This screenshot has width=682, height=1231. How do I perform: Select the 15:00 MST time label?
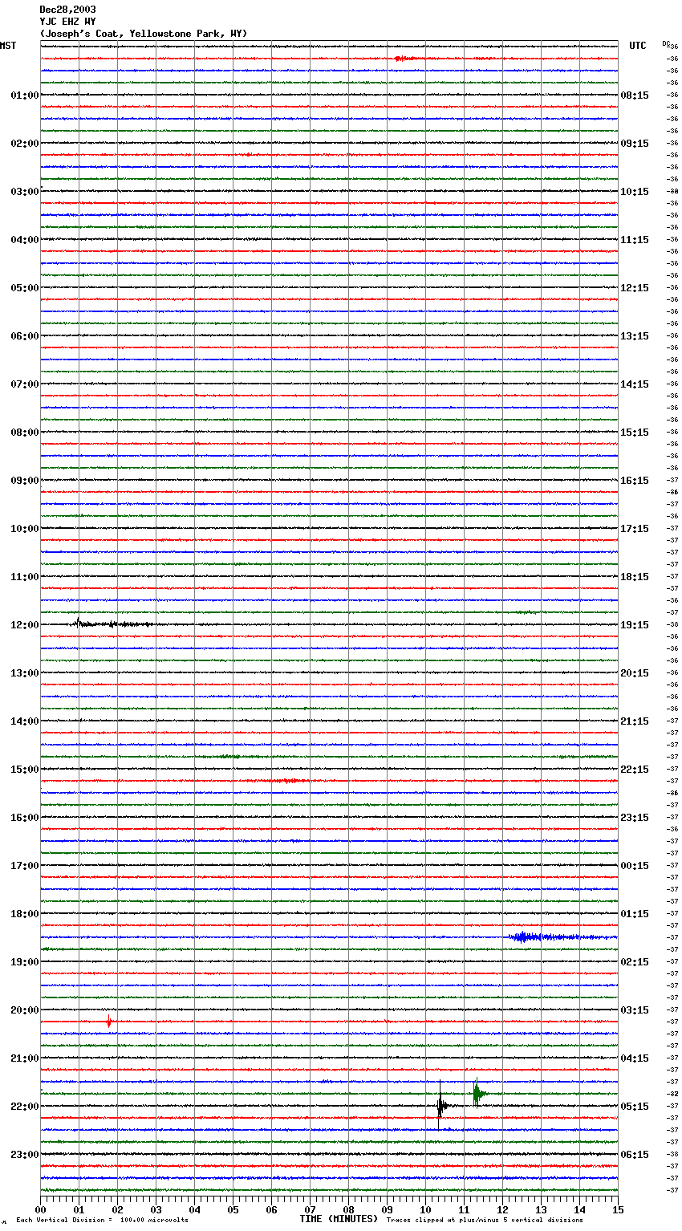[25, 770]
